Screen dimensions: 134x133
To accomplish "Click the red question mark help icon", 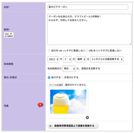I will tap(40, 105).
